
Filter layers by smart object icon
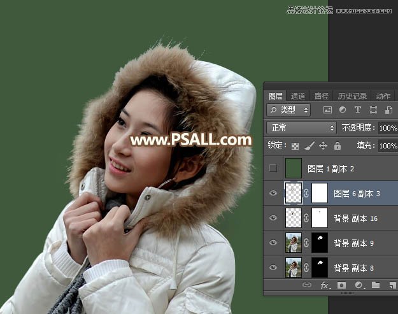coord(389,110)
